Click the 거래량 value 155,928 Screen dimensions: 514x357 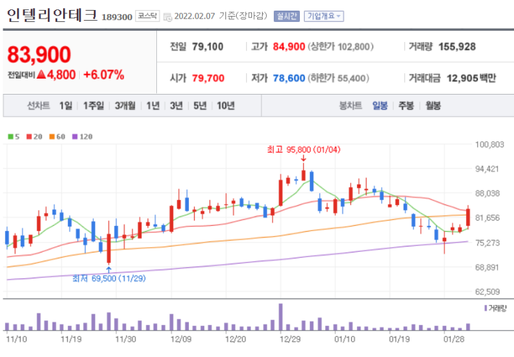pos(457,47)
